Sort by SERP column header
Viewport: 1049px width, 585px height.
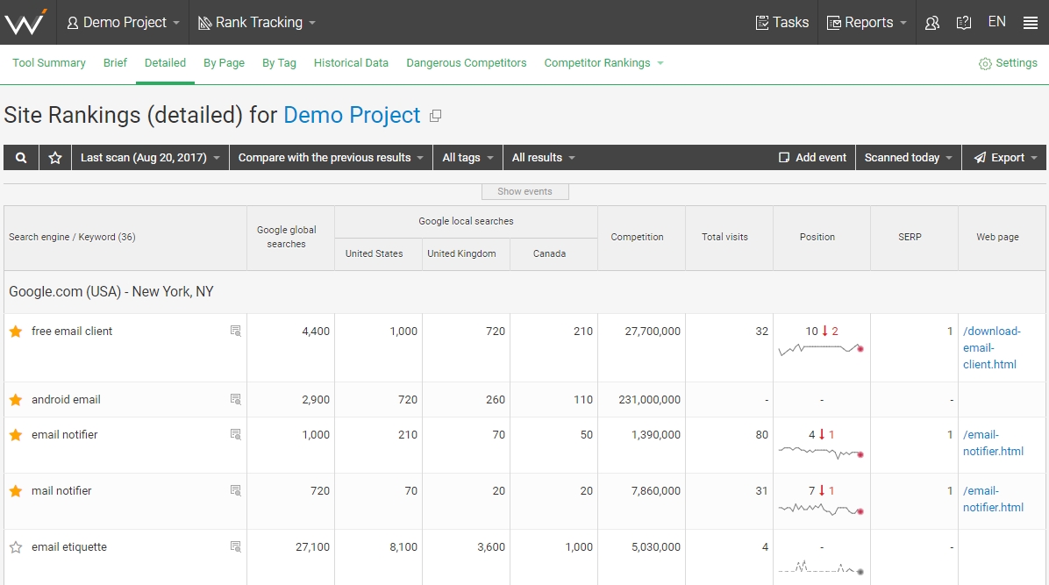pyautogui.click(x=914, y=238)
